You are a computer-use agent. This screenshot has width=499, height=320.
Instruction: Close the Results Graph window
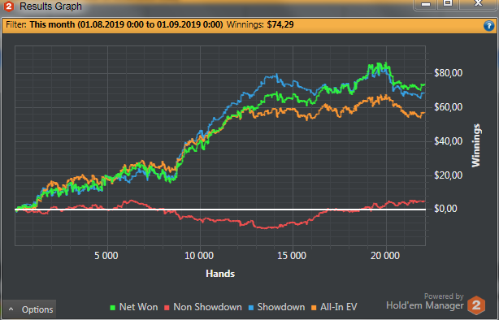coord(479,4)
